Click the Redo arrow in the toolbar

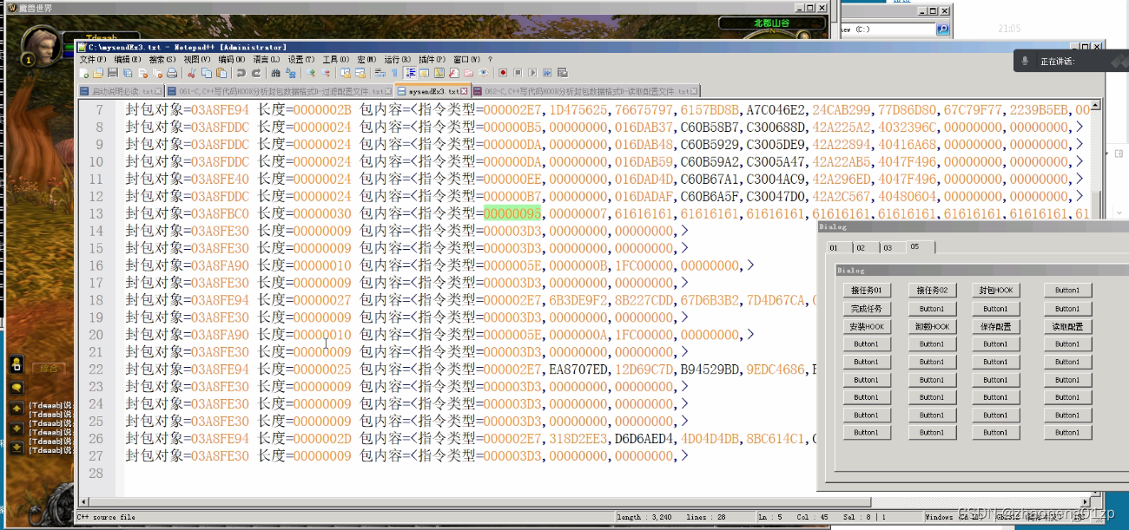[x=256, y=73]
